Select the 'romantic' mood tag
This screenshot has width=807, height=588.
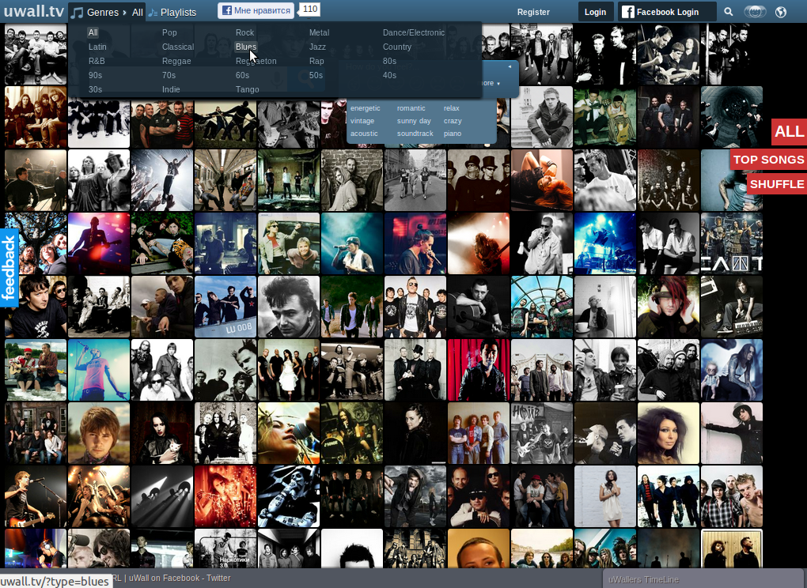[x=411, y=108]
